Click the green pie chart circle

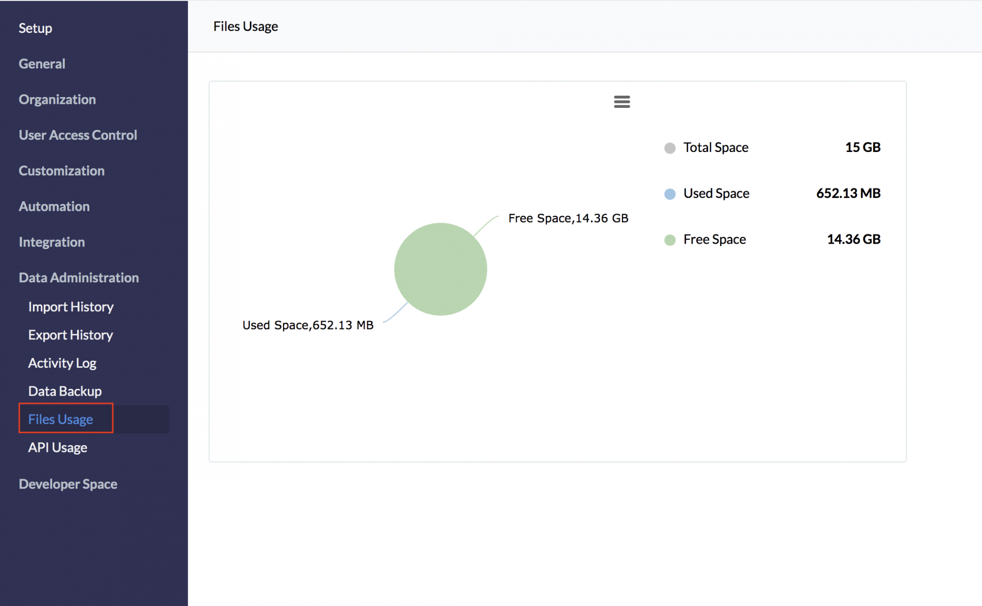pos(440,269)
